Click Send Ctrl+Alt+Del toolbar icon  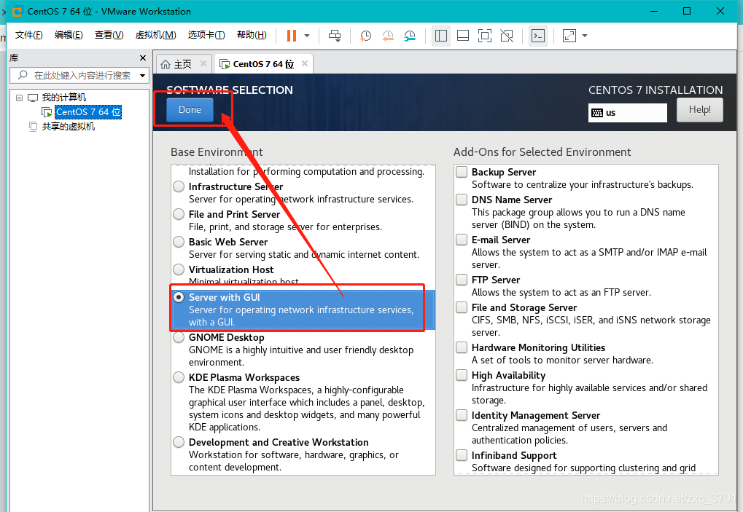[x=335, y=36]
